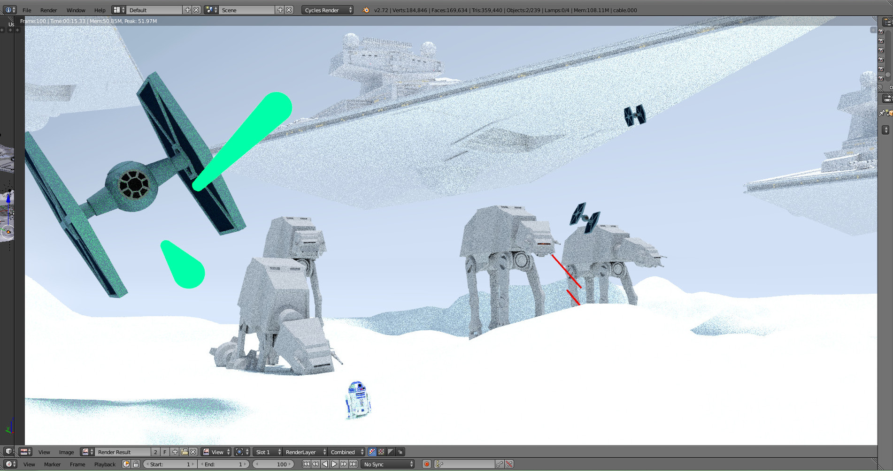
Task: Jump to the start frame
Action: [306, 464]
